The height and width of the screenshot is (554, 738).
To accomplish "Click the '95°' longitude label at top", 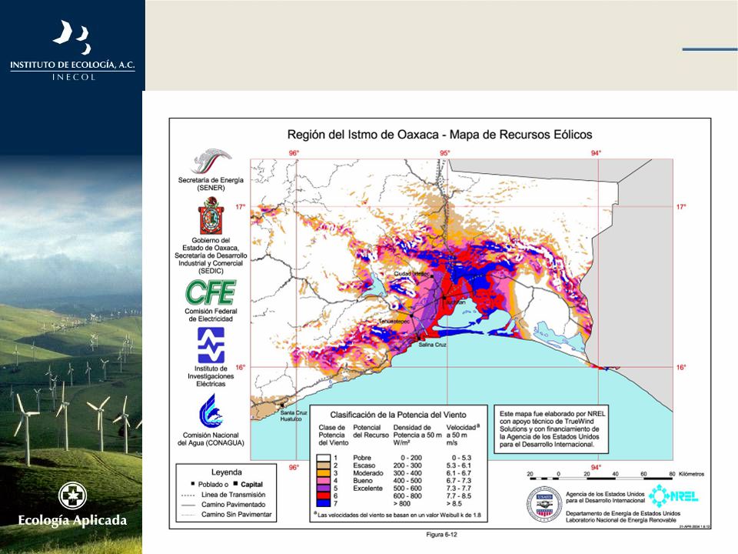I will tap(445, 152).
